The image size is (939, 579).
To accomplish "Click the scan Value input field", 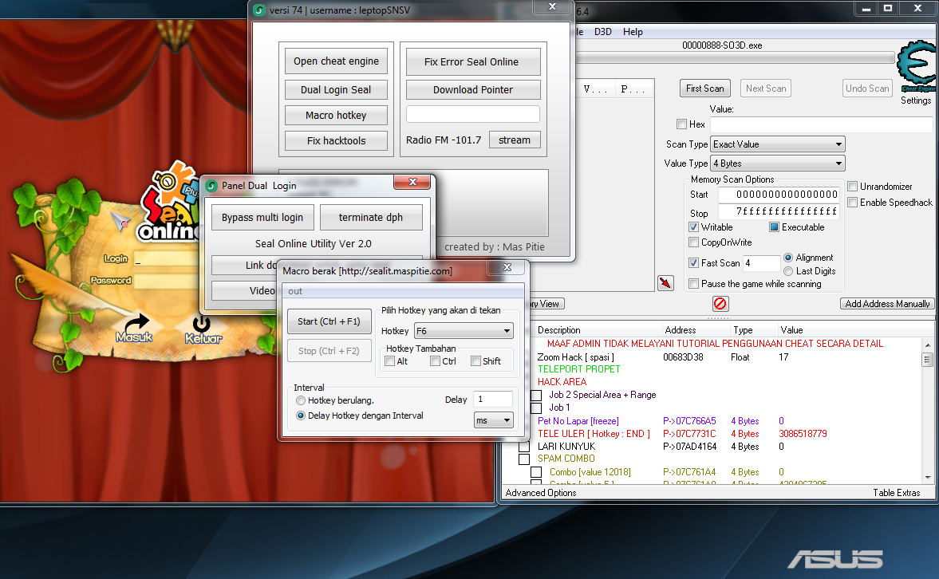I will click(821, 124).
